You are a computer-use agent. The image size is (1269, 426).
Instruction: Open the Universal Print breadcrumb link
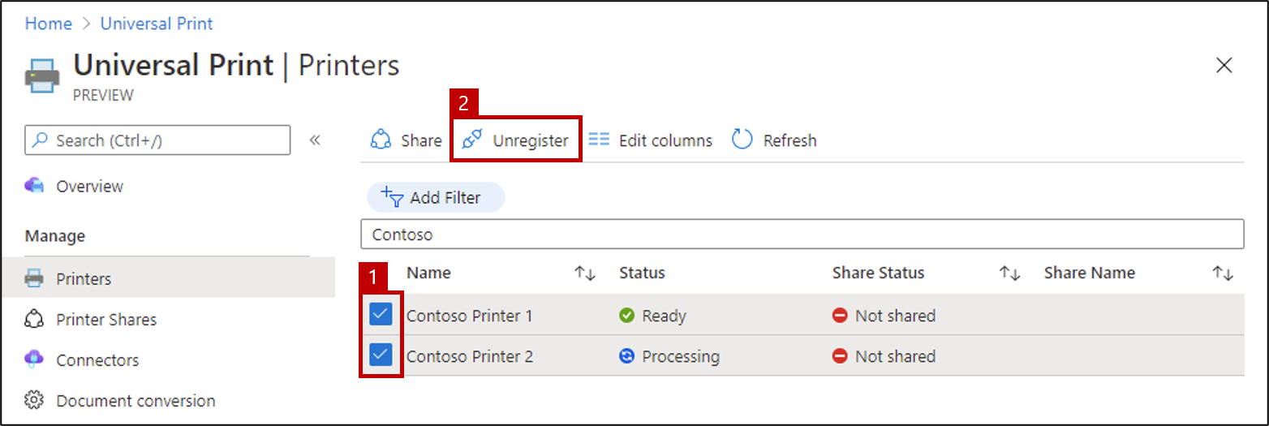[157, 24]
